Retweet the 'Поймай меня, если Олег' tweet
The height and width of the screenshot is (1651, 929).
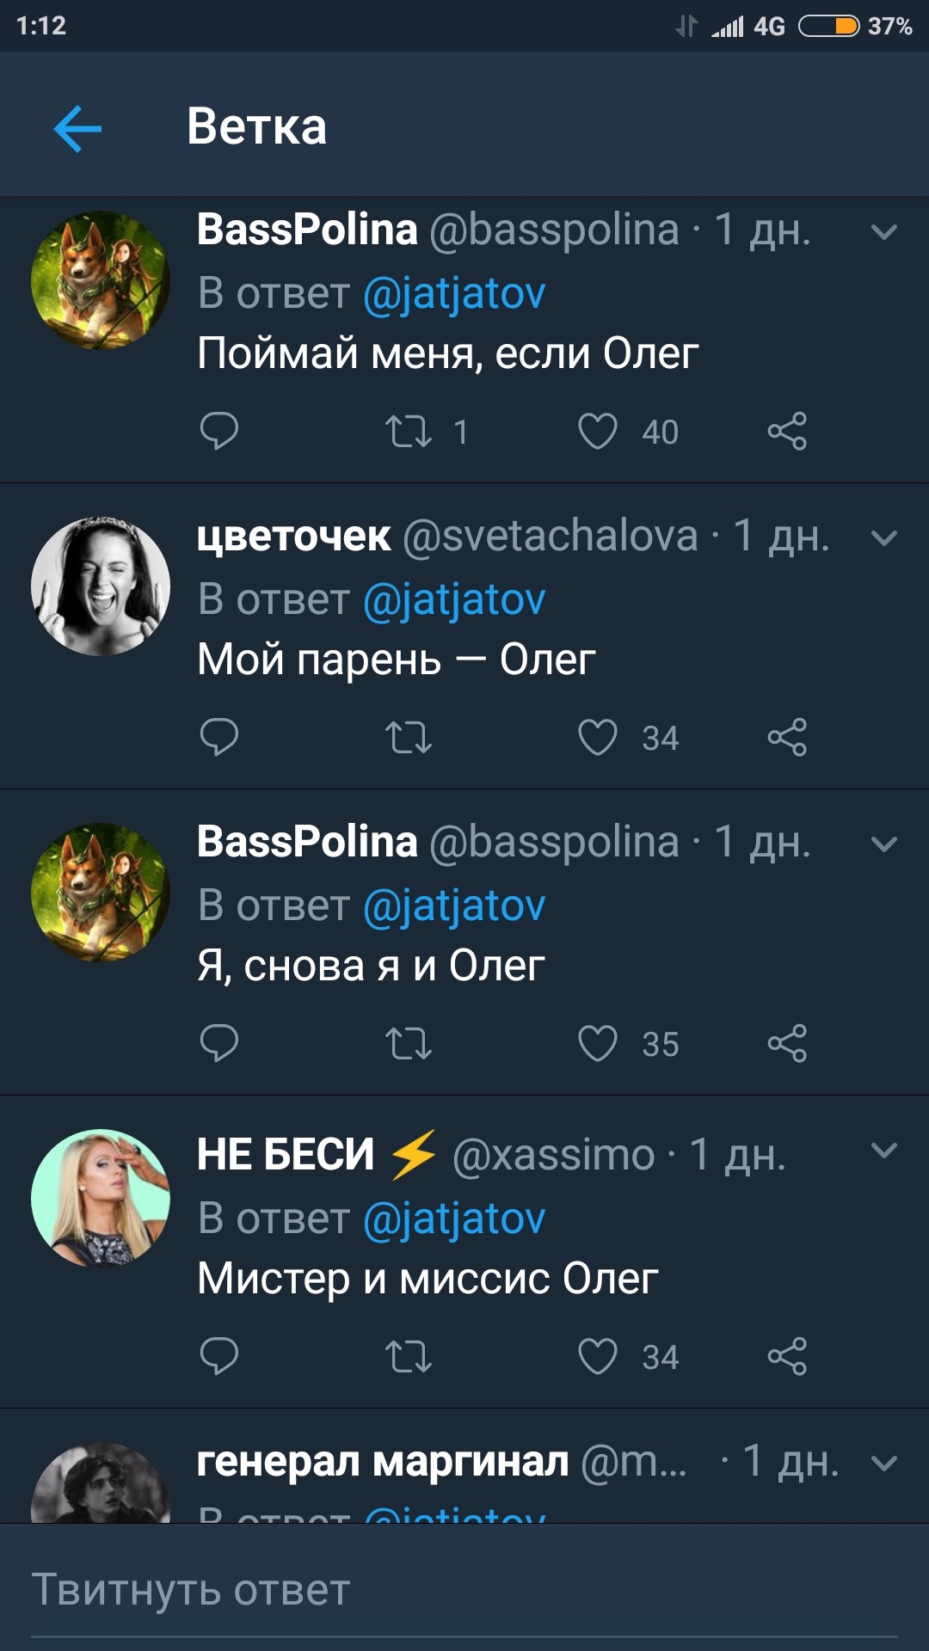coord(408,431)
